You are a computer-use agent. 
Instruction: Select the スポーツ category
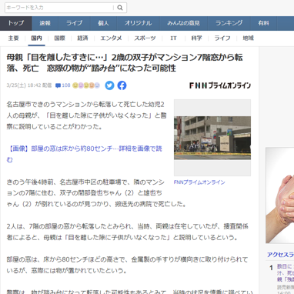pos(145,38)
